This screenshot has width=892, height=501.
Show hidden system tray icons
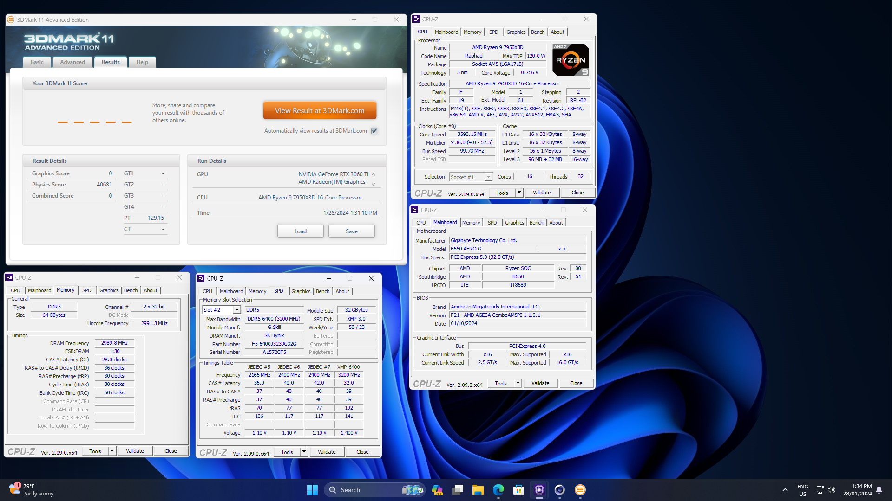point(785,490)
